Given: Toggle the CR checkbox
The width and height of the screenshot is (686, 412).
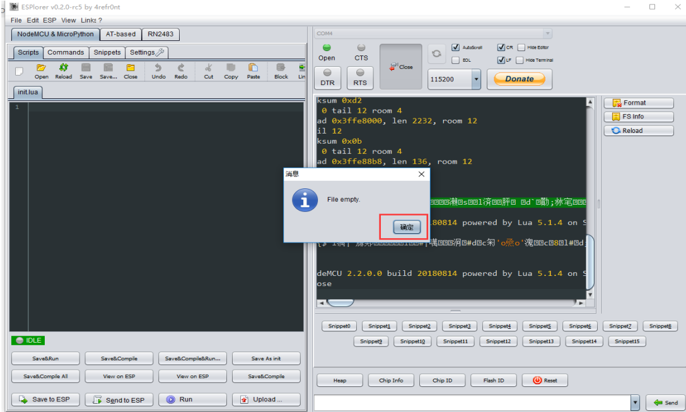Looking at the screenshot, I should click(x=501, y=47).
